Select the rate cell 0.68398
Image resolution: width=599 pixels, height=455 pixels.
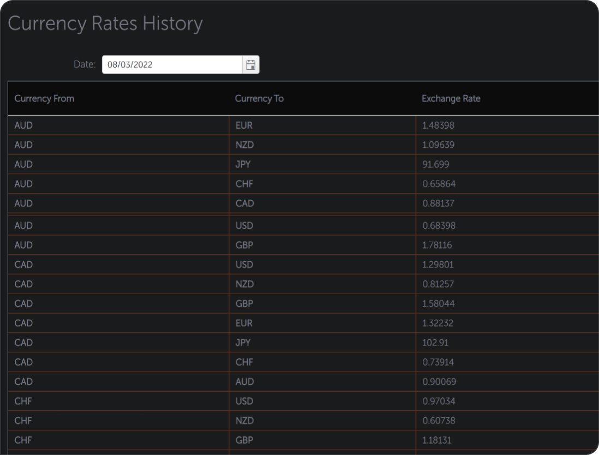coord(439,225)
